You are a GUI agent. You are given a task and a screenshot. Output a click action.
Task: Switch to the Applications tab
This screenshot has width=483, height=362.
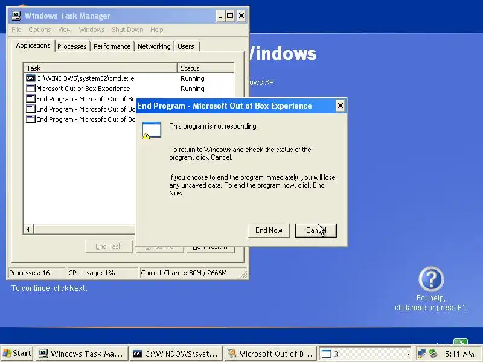click(x=33, y=46)
